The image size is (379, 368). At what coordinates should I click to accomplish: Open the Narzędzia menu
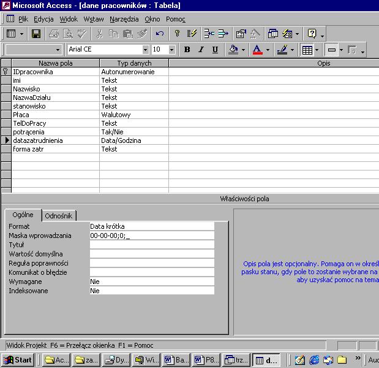(124, 19)
